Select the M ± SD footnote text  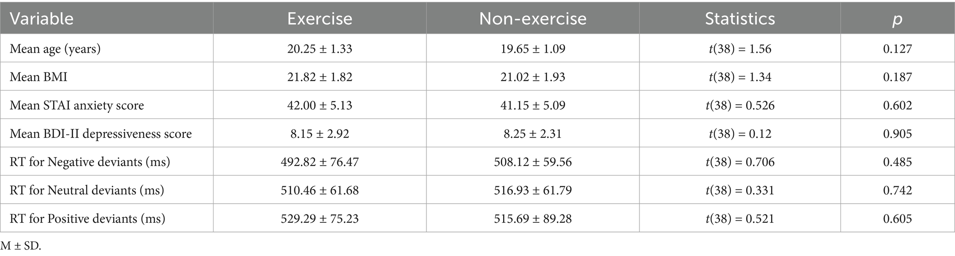tap(20, 246)
